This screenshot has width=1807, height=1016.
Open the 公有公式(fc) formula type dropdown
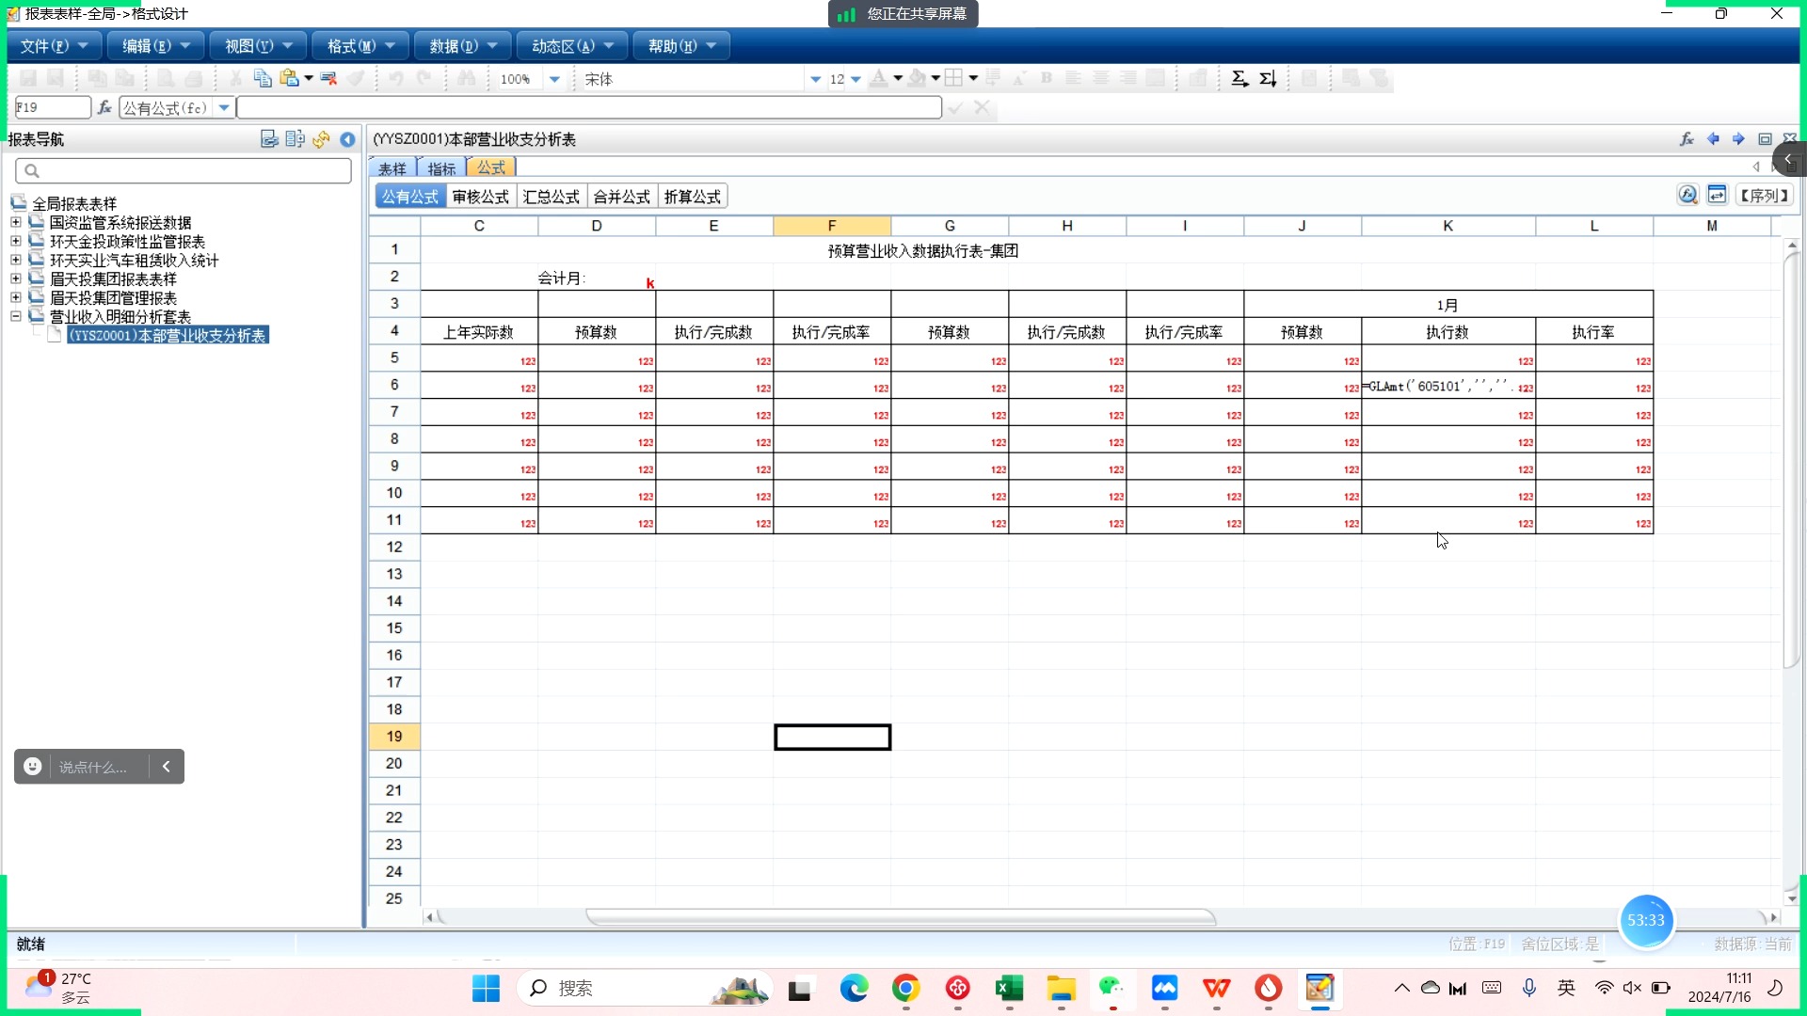(224, 108)
